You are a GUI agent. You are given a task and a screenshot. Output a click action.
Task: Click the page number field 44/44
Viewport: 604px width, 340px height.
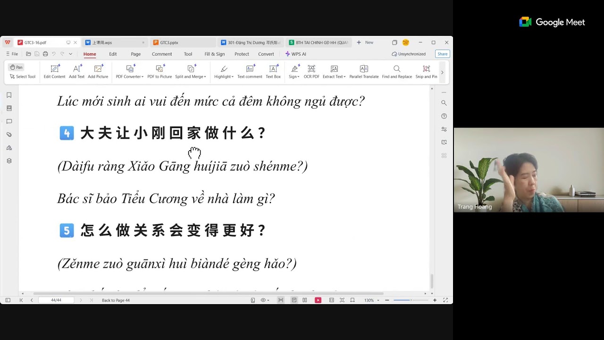[56, 300]
